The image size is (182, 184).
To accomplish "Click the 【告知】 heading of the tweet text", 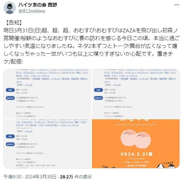I will 14,22.
